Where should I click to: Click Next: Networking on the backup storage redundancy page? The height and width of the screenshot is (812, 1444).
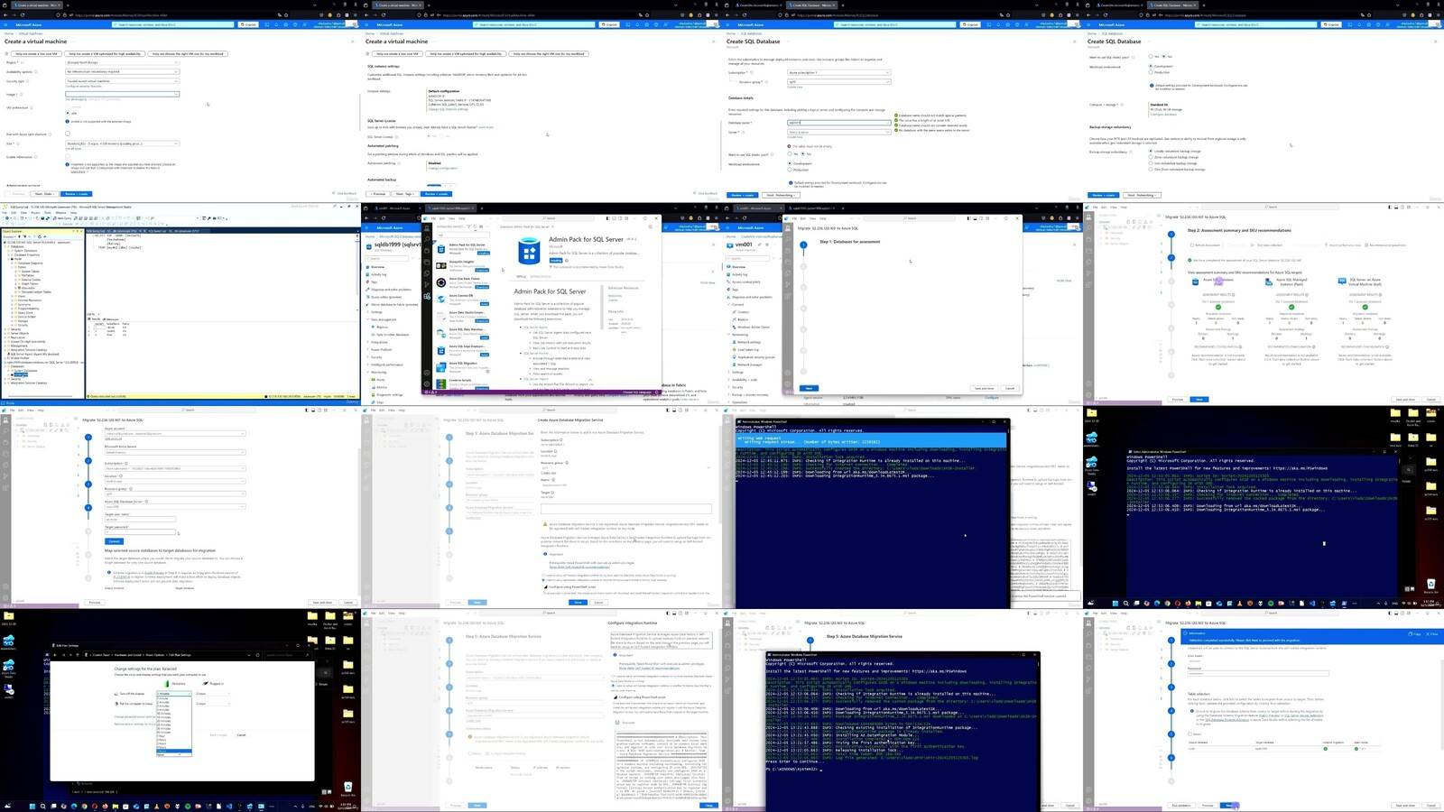tap(1143, 195)
